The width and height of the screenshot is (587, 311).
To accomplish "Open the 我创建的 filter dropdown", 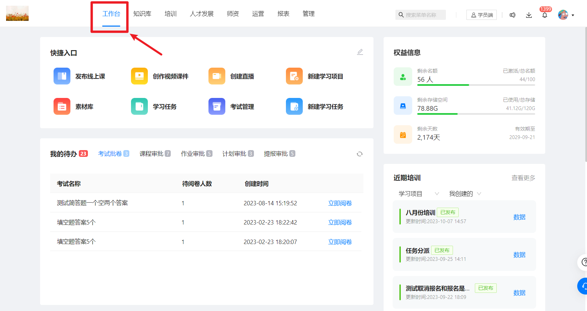I will 465,194.
